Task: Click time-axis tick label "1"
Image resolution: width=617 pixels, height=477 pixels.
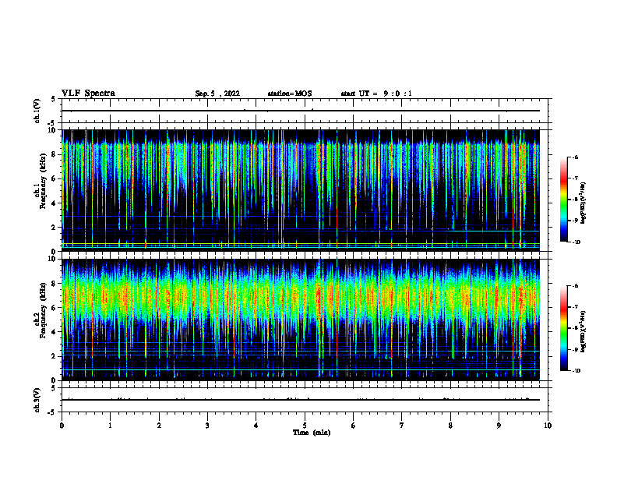Action: (111, 426)
